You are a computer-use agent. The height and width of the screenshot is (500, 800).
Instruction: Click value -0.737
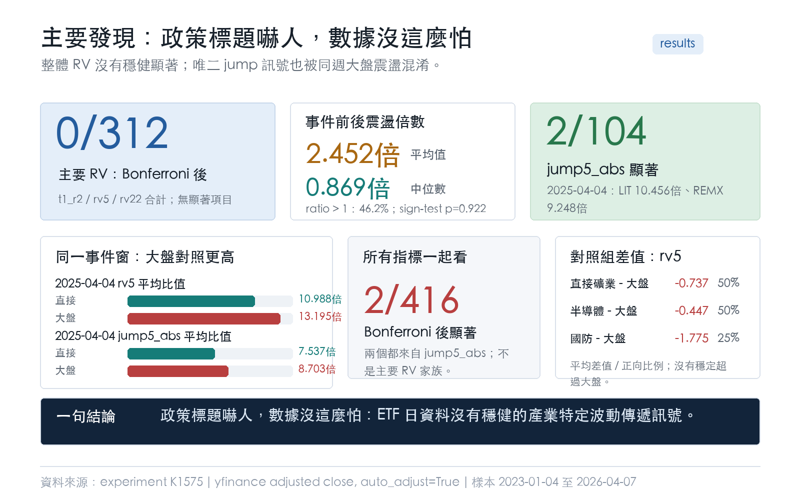click(691, 283)
